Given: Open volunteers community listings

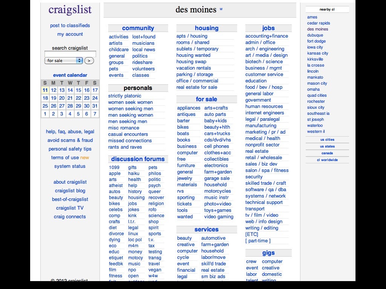Looking at the screenshot, I should (144, 69).
